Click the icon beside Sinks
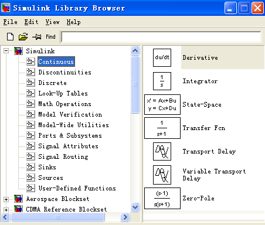The image size is (265, 225). tap(30, 167)
